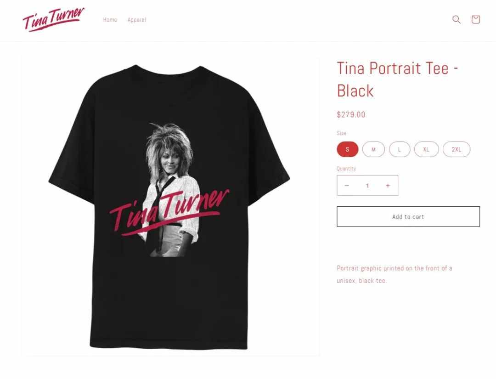Click the Quantity label text

click(x=346, y=169)
